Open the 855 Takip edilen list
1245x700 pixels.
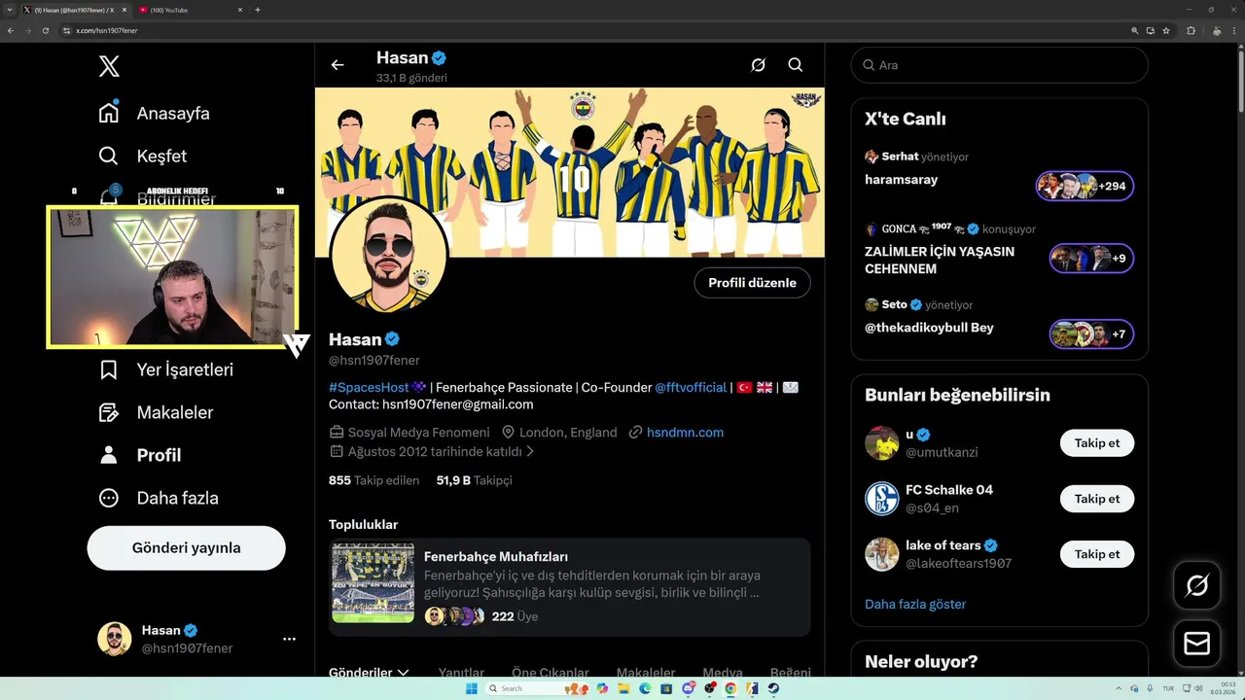click(x=373, y=480)
